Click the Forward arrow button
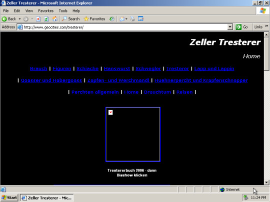 click(x=26, y=19)
